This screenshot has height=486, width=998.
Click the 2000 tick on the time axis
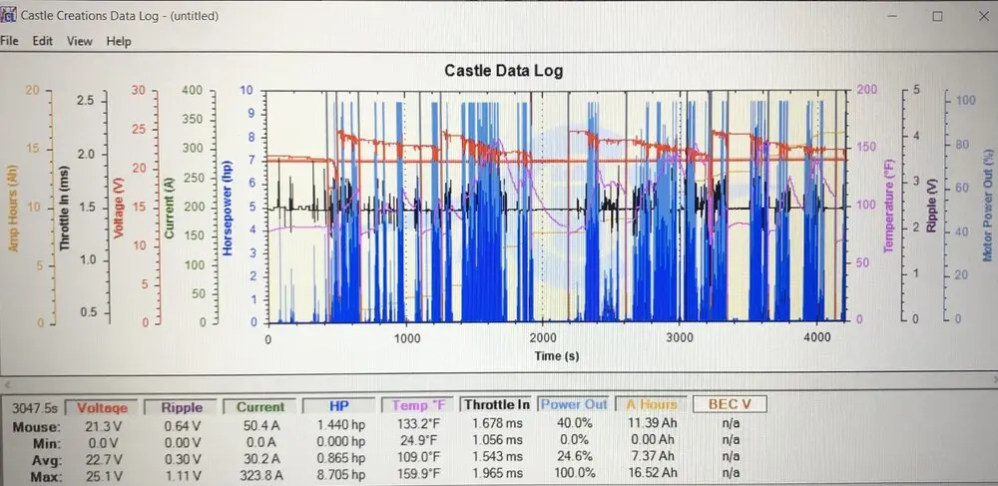coord(542,337)
